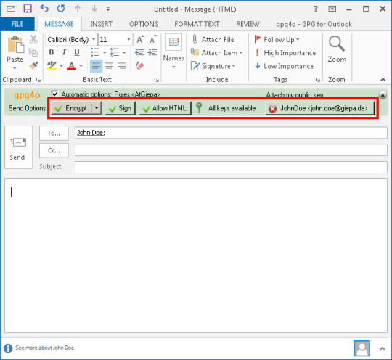Screen dimensions: 392x360
Task: Increase paragraph indent
Action: click(152, 52)
